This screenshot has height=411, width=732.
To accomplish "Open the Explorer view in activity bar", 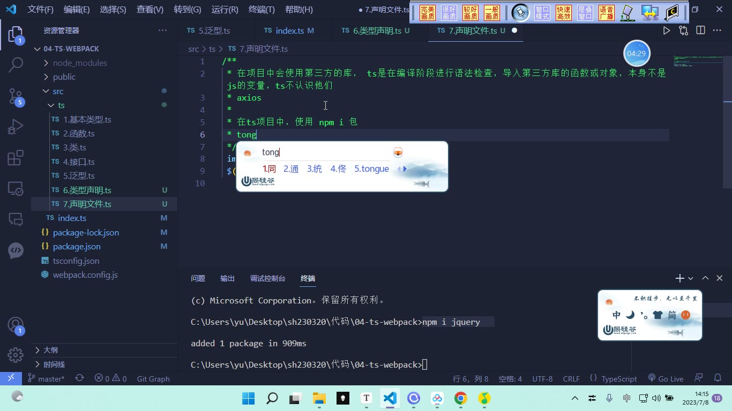I will [16, 35].
